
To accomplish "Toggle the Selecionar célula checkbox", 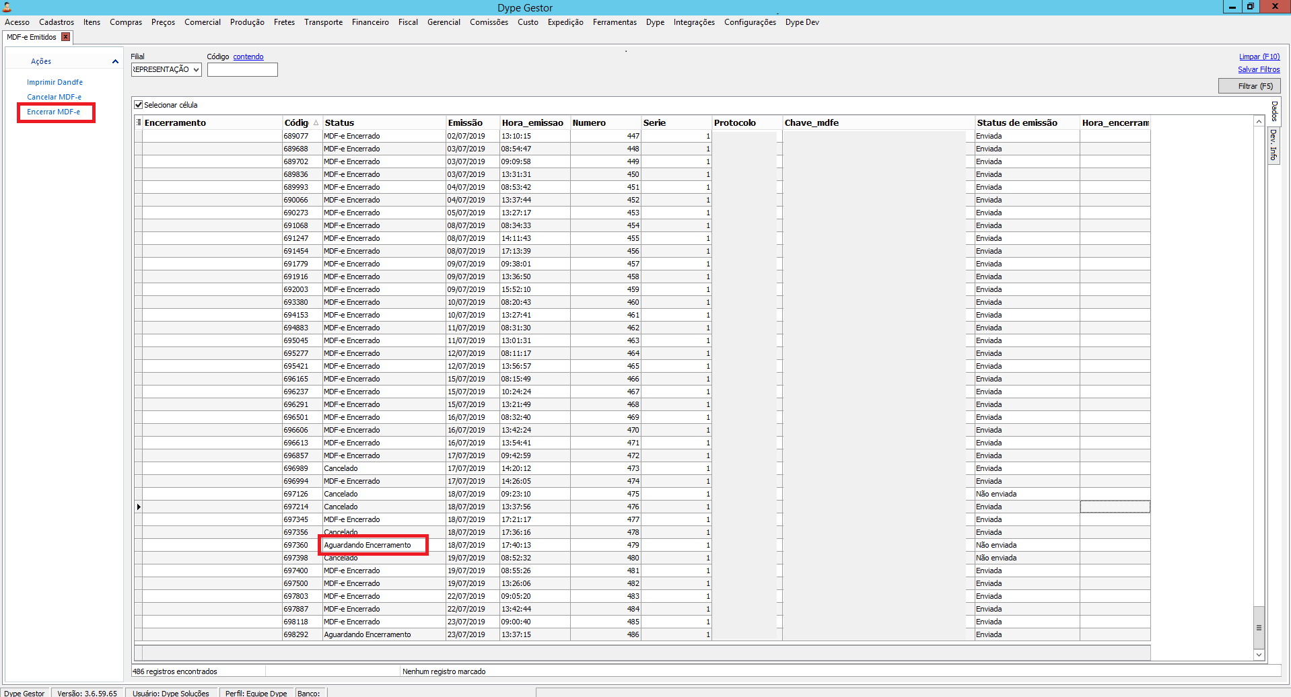I will (x=139, y=105).
